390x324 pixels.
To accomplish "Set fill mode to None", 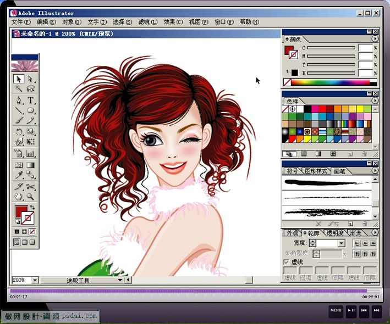I will click(x=32, y=232).
